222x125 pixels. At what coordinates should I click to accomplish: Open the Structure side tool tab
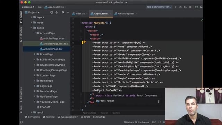(x=21, y=34)
